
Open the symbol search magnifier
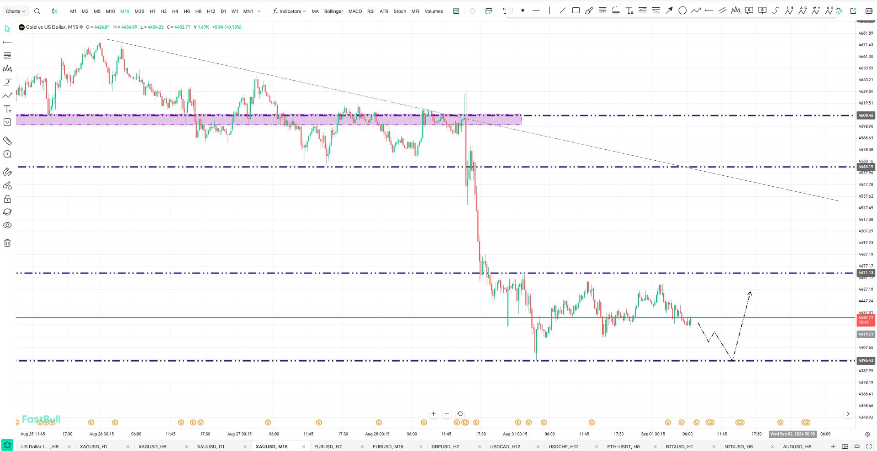click(x=37, y=11)
